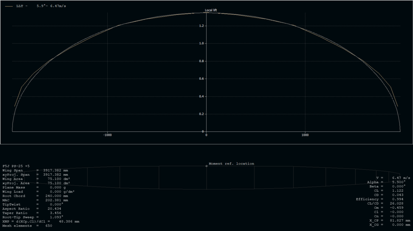Click the CL/CD 26.028 result line
The width and height of the screenshot is (413, 231).
coord(383,203)
